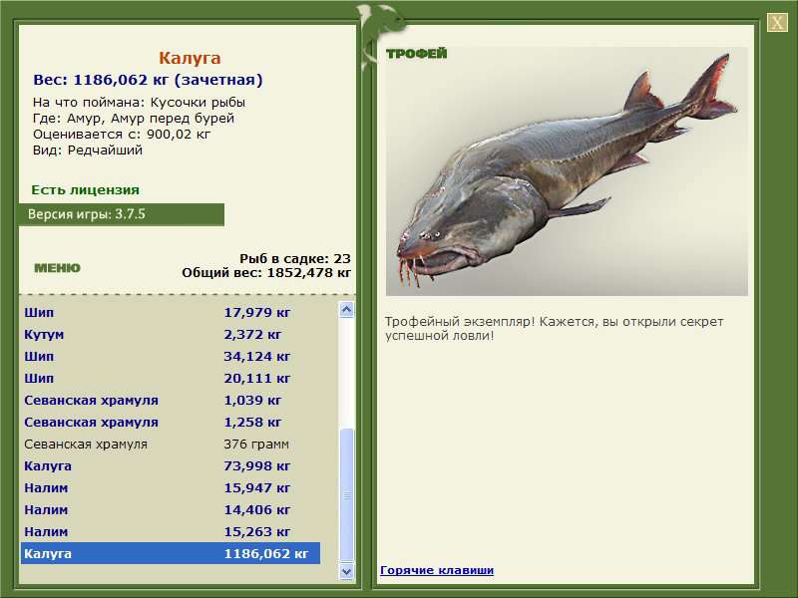Select the Калуга 73,998 кг row
This screenshot has width=798, height=598.
(x=171, y=465)
